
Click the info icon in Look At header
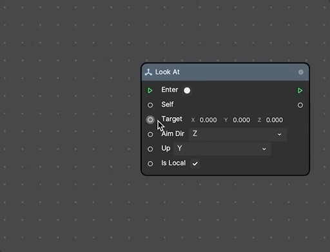(x=301, y=72)
